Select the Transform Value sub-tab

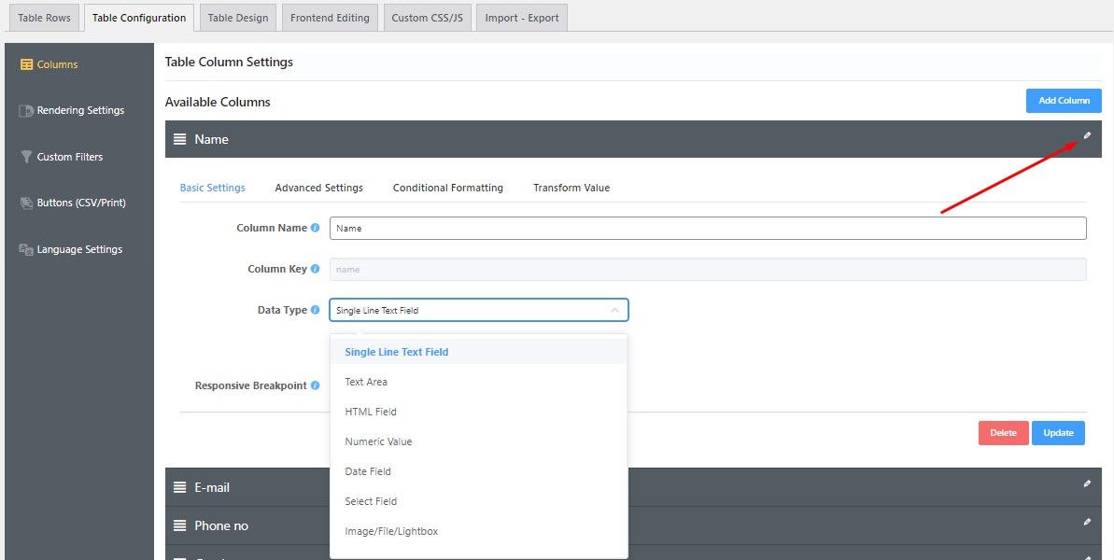571,188
